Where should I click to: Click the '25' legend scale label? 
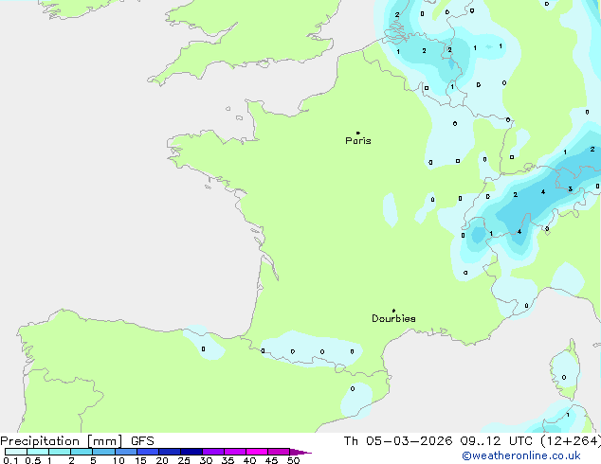tap(184, 460)
